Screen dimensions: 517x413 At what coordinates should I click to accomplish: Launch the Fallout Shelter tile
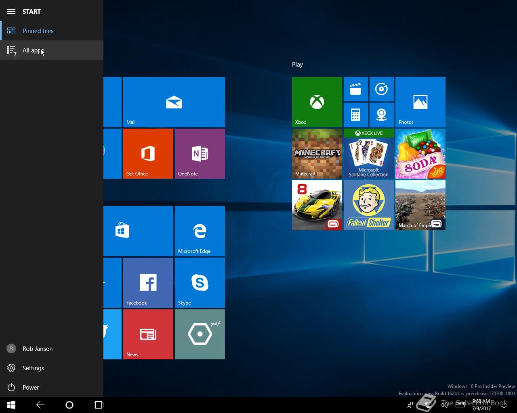[x=369, y=205]
